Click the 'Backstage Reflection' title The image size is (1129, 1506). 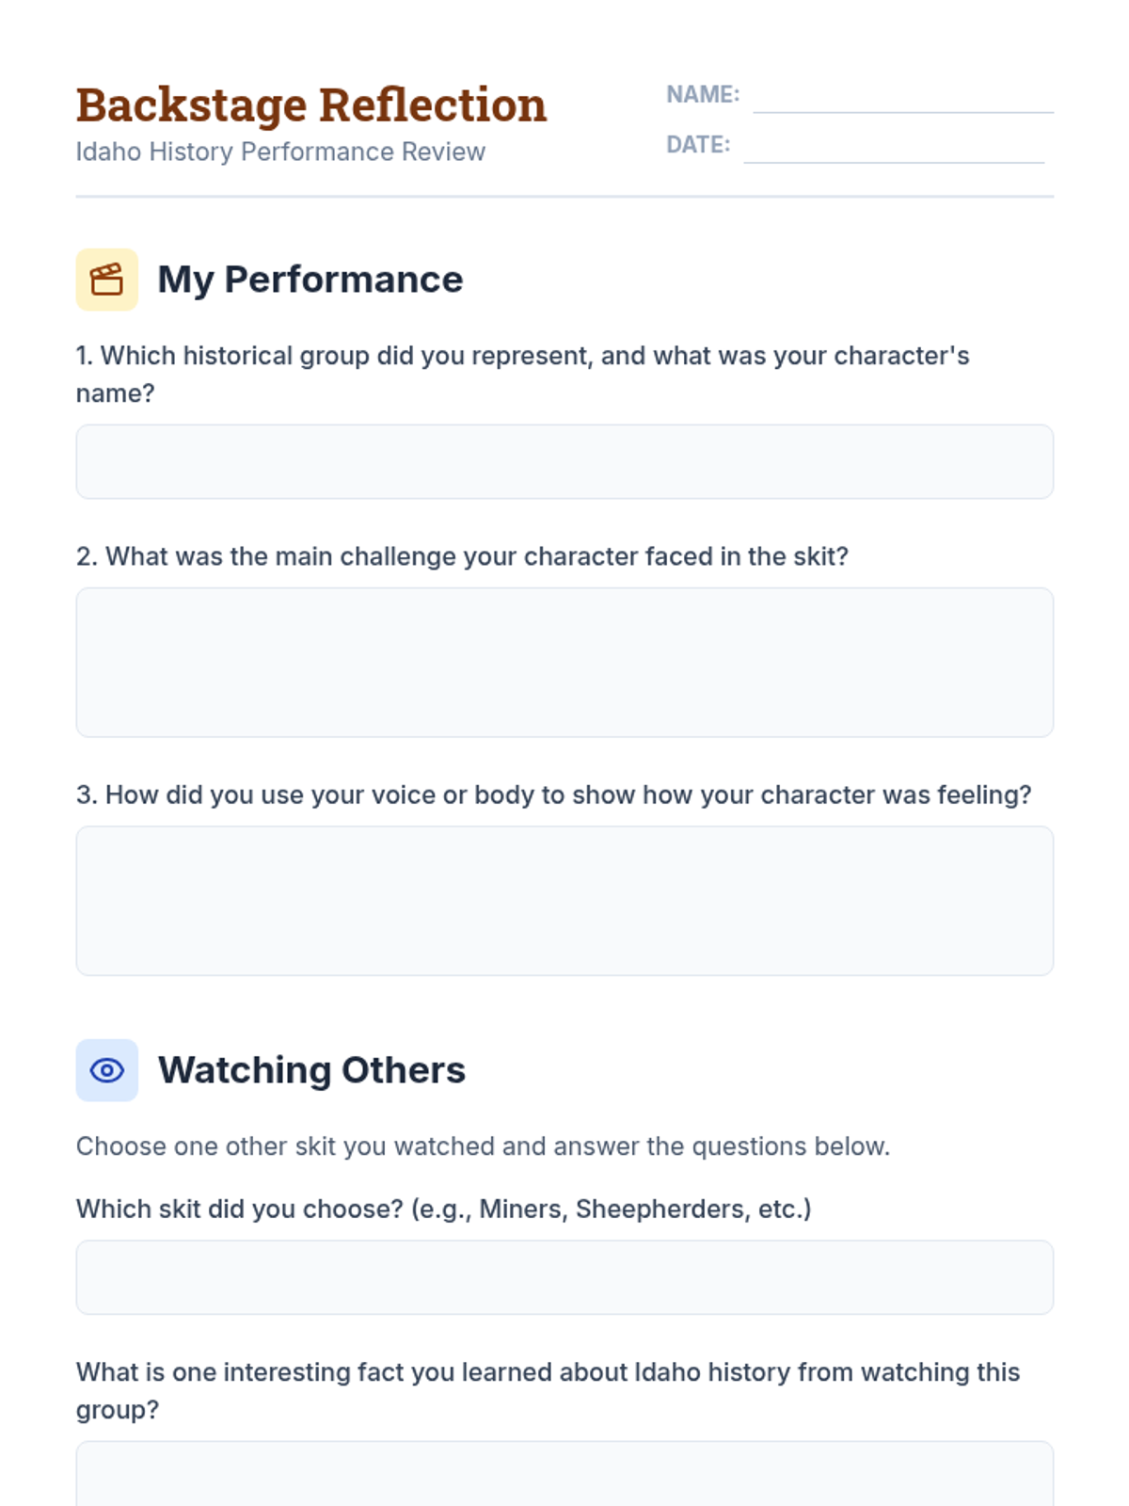(x=311, y=104)
